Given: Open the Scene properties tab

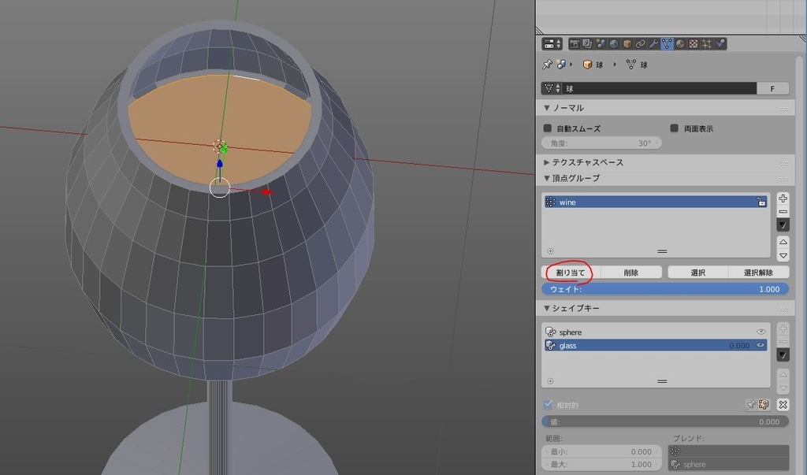Looking at the screenshot, I should coord(601,44).
